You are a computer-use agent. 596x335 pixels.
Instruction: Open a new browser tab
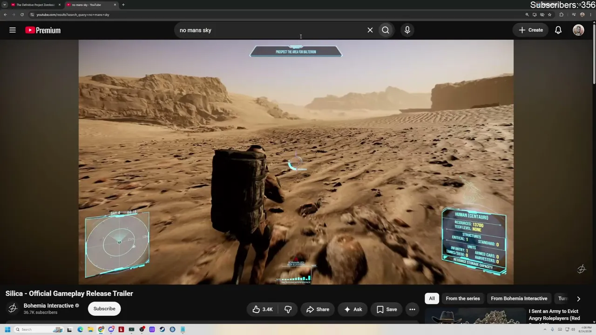(123, 5)
